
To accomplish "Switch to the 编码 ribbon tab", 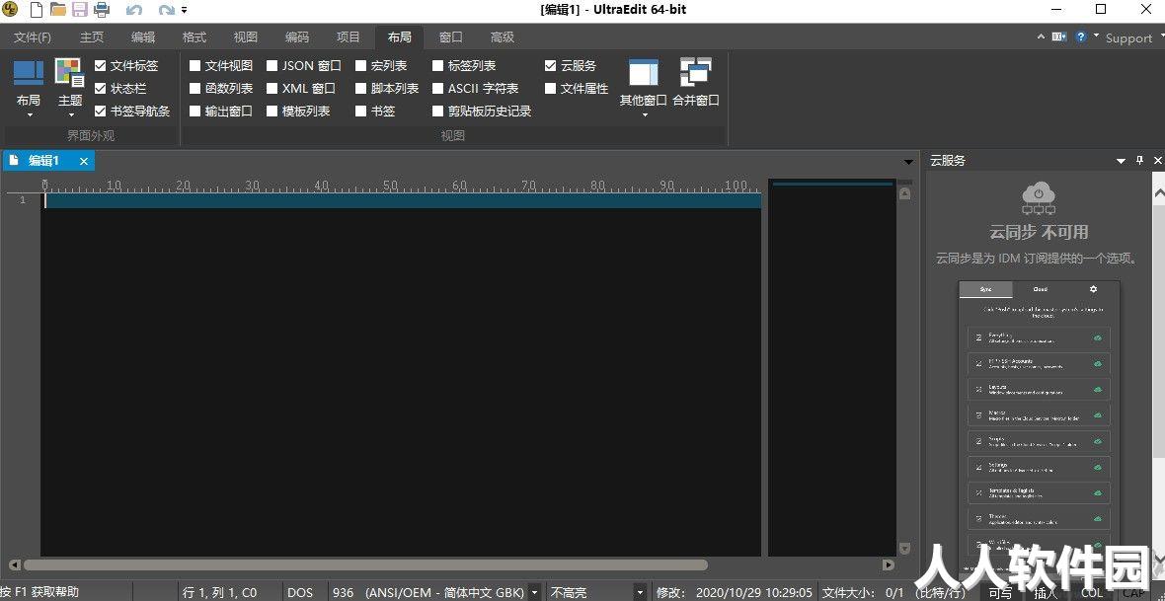I will 297,38.
